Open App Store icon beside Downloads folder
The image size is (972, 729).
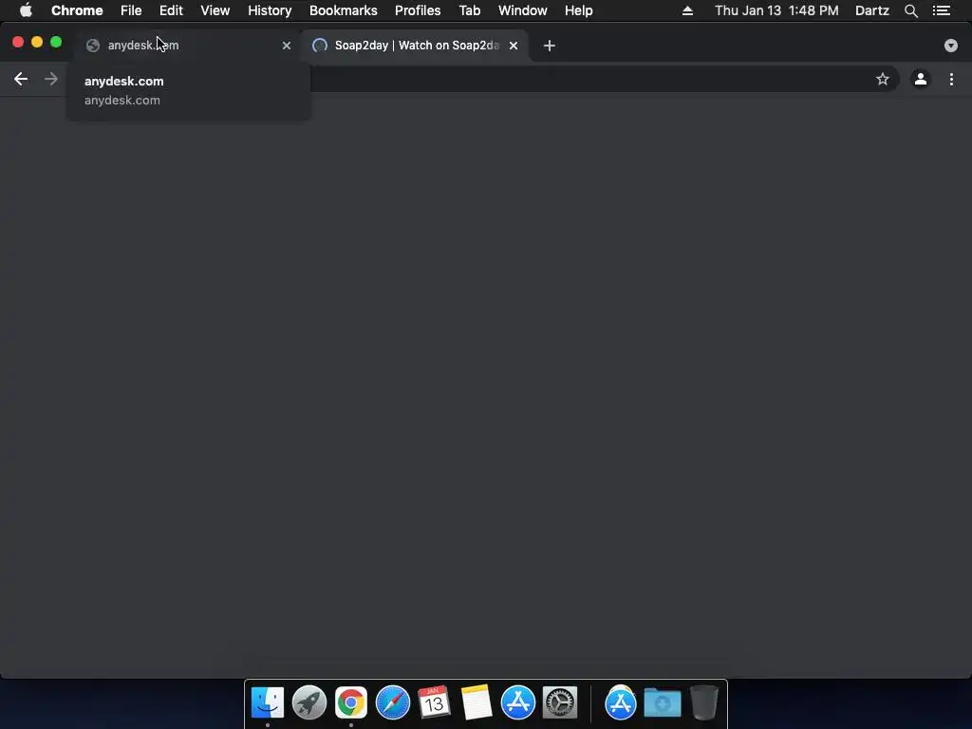[x=621, y=702]
